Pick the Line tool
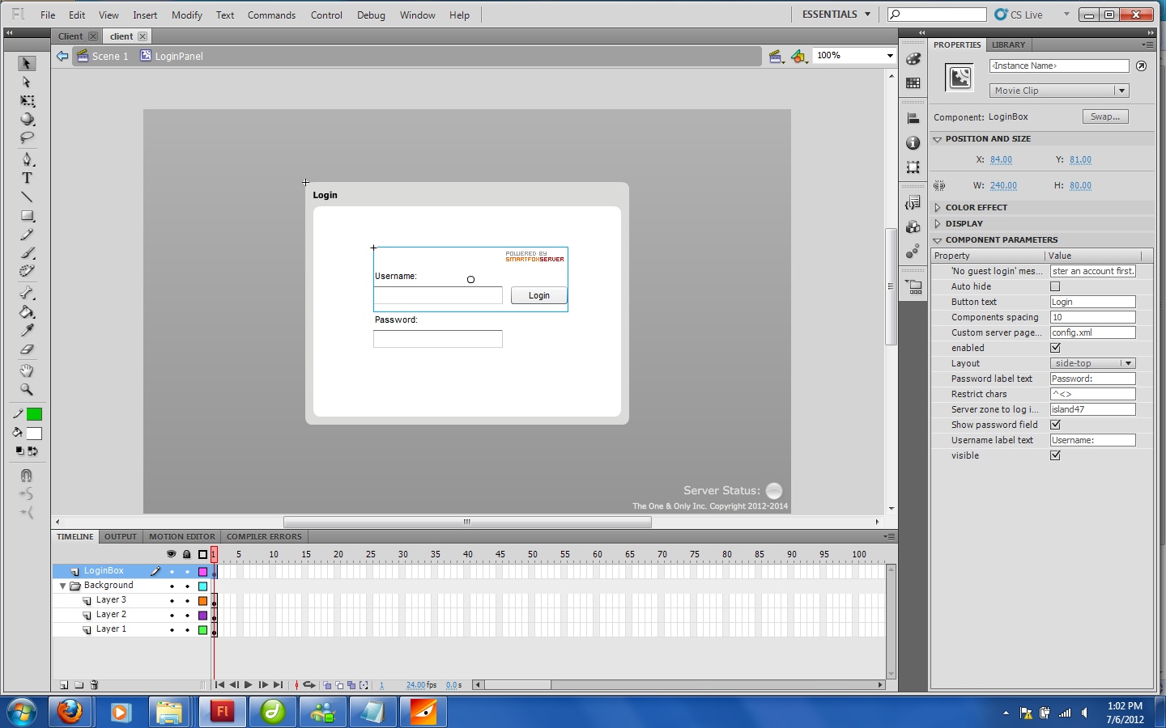 [27, 197]
